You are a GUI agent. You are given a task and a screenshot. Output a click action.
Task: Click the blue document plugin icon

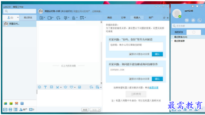22,103
